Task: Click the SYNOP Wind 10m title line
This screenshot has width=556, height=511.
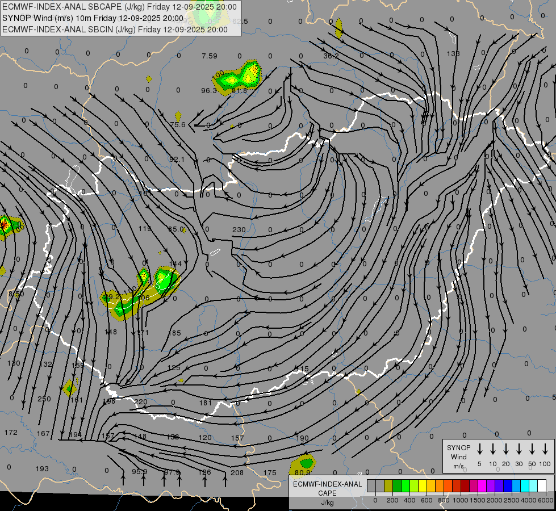Action: coord(93,18)
